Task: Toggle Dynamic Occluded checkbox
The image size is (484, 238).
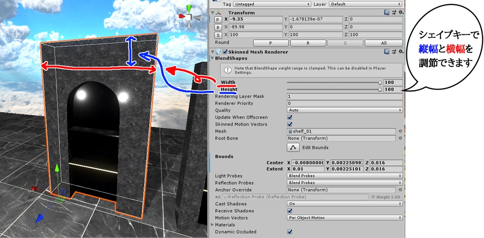Action: point(290,232)
